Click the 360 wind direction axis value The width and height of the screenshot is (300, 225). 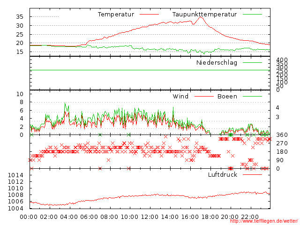282,135
